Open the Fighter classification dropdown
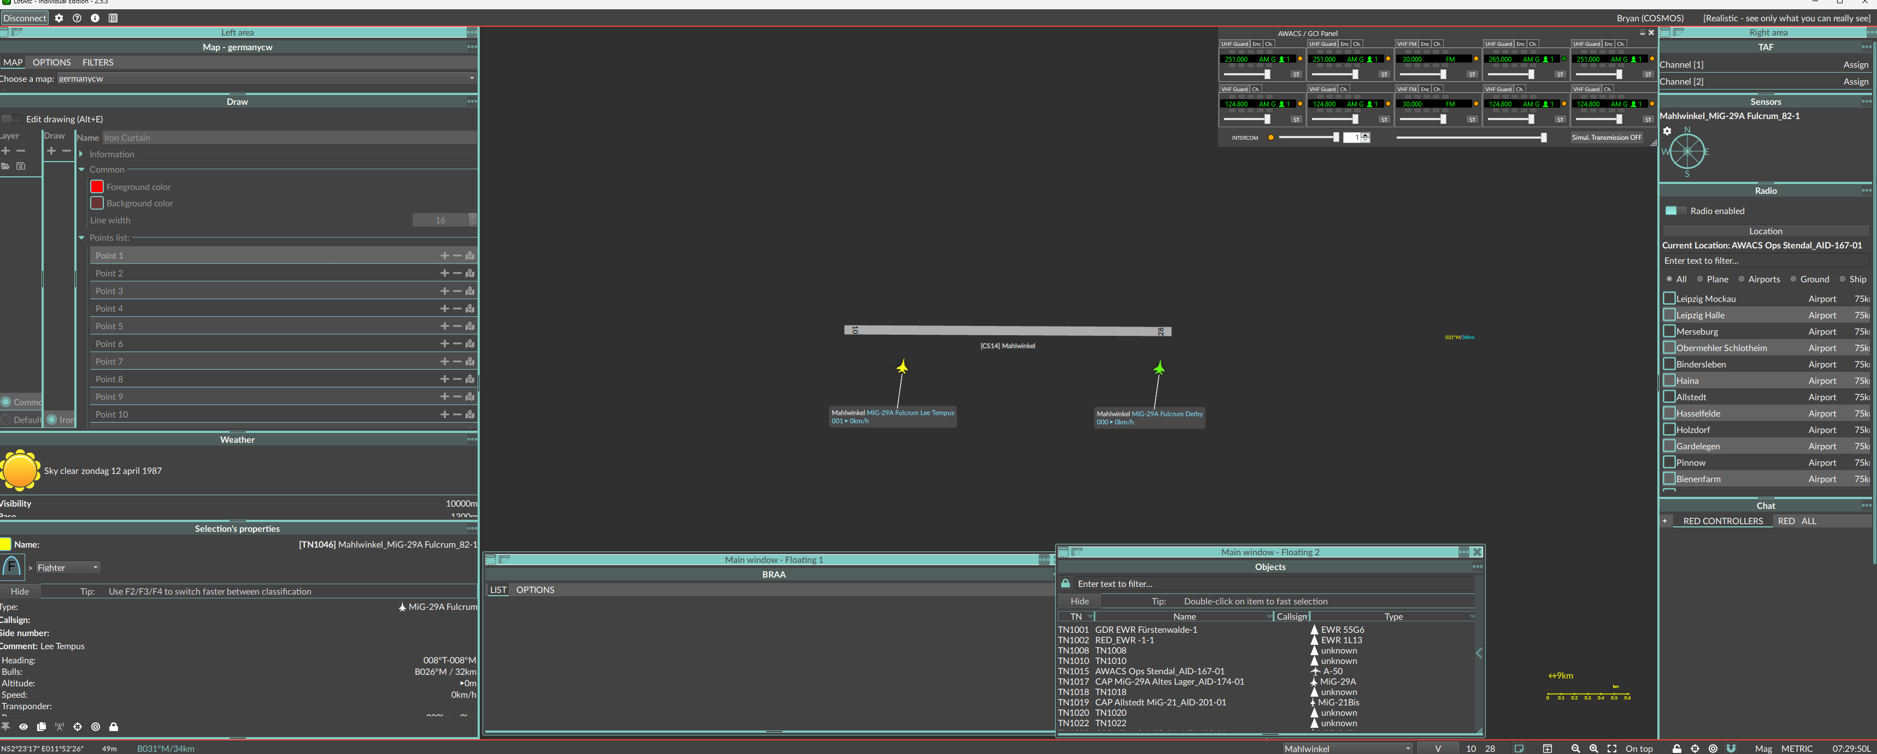1877x754 pixels. click(67, 568)
